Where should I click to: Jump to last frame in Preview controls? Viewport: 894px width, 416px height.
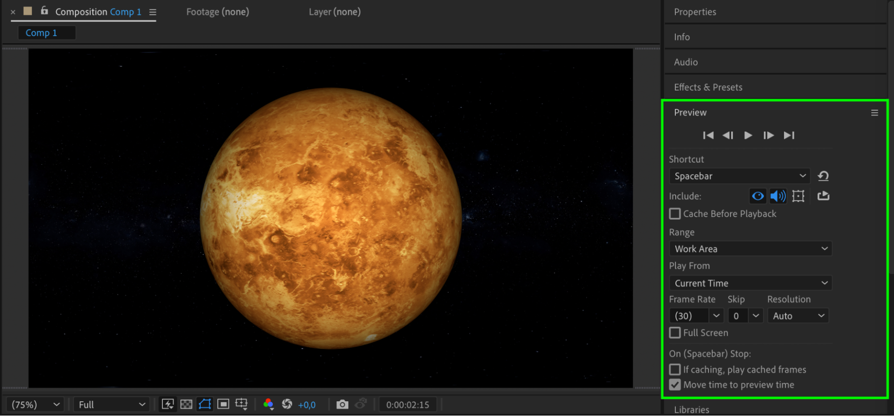pyautogui.click(x=789, y=135)
